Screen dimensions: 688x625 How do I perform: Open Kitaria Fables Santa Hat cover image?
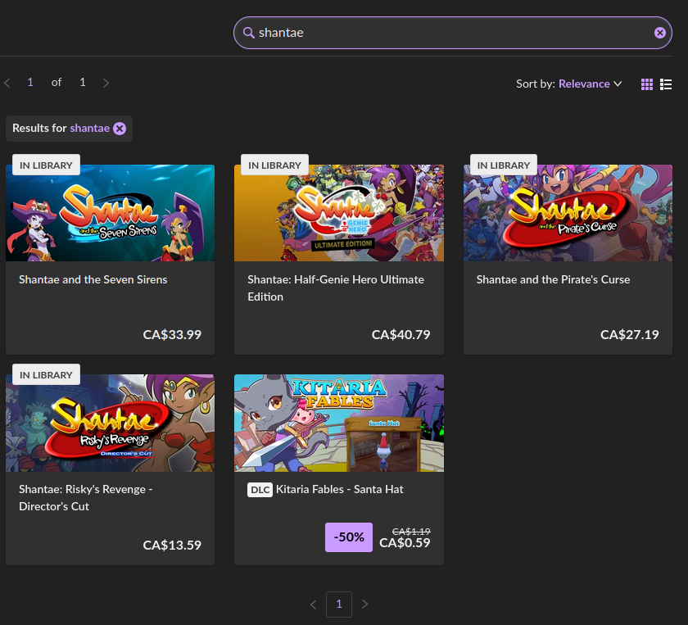tap(339, 423)
